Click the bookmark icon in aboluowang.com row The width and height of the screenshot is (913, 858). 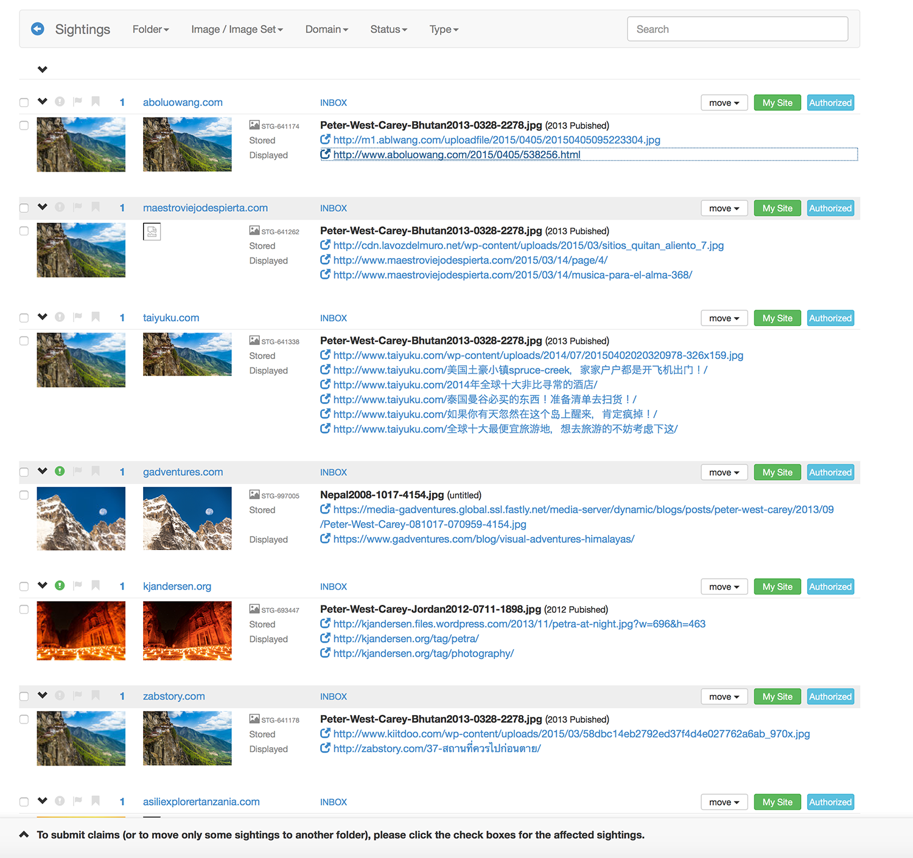(x=96, y=102)
